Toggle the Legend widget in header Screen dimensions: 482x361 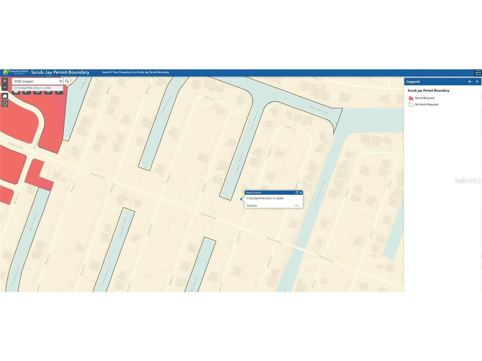click(x=478, y=73)
